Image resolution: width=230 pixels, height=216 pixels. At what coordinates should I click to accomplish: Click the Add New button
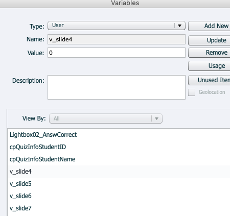[x=209, y=26]
